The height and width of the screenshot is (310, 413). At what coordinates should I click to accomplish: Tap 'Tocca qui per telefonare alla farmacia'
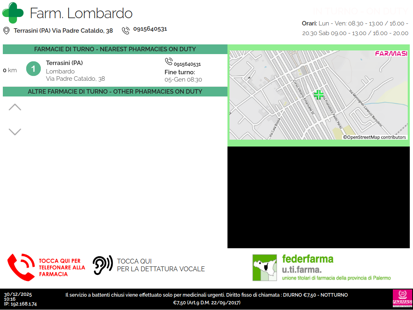click(62, 267)
